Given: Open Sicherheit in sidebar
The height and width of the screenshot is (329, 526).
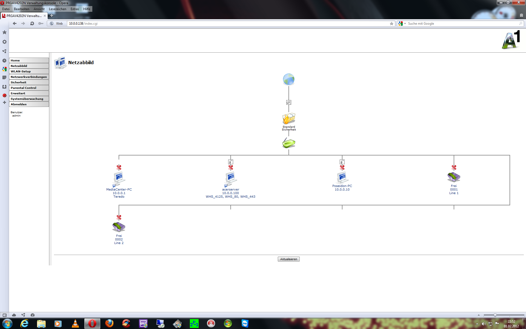Looking at the screenshot, I should pyautogui.click(x=29, y=82).
